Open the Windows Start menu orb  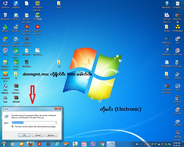pyautogui.click(x=4, y=144)
